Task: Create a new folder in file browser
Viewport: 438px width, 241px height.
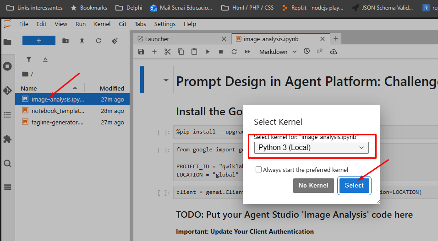Action: 66,41
